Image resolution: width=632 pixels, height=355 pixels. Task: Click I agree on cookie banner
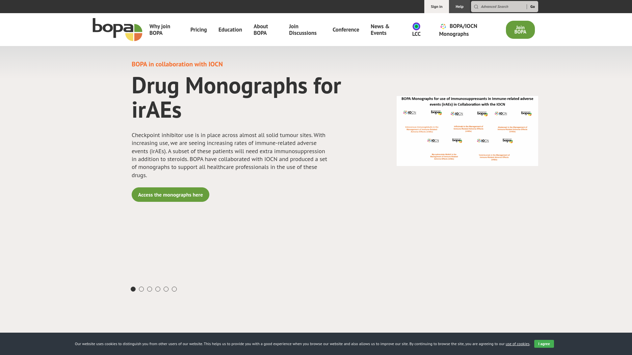(x=544, y=344)
